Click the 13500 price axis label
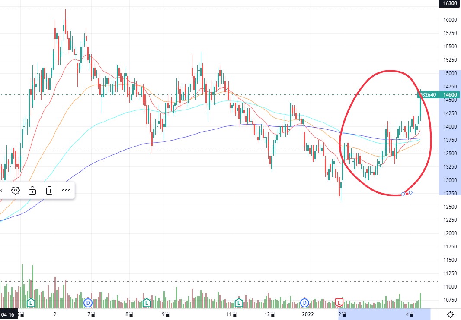This screenshot has height=320, width=461. [450, 154]
